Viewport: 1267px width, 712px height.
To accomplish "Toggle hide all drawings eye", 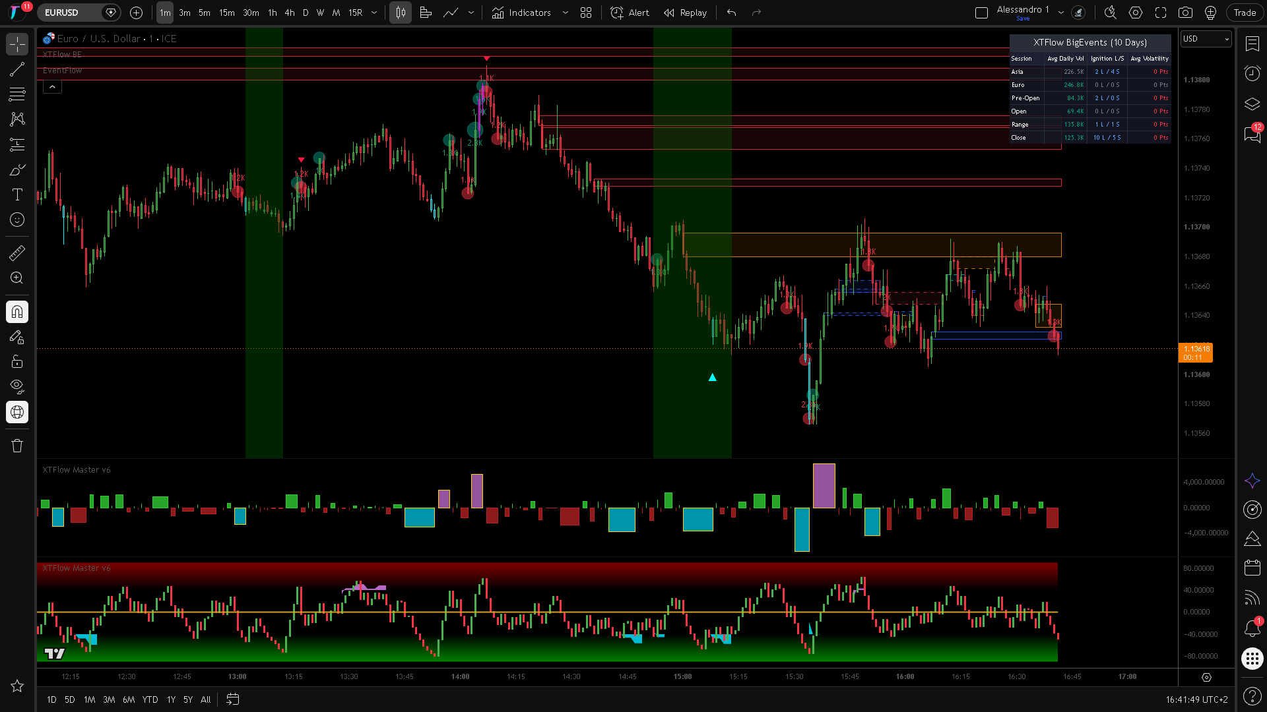I will [x=17, y=387].
